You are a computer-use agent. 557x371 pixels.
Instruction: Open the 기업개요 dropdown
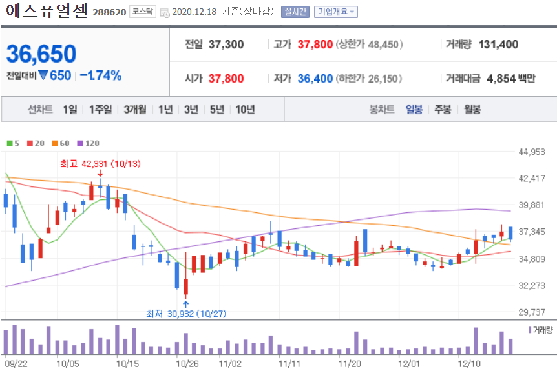336,12
